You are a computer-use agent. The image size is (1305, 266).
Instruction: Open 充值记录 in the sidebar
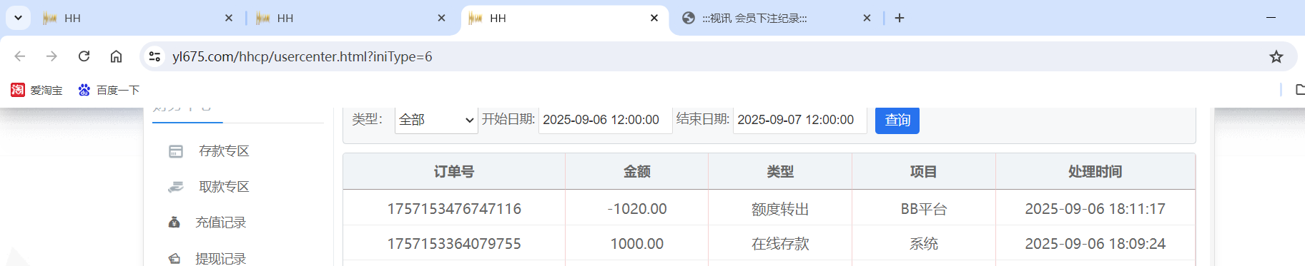coord(220,222)
